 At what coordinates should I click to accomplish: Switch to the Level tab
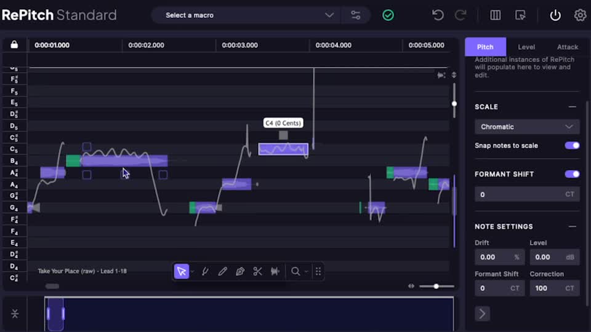pyautogui.click(x=526, y=47)
